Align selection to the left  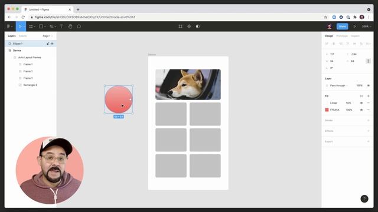[x=327, y=44]
